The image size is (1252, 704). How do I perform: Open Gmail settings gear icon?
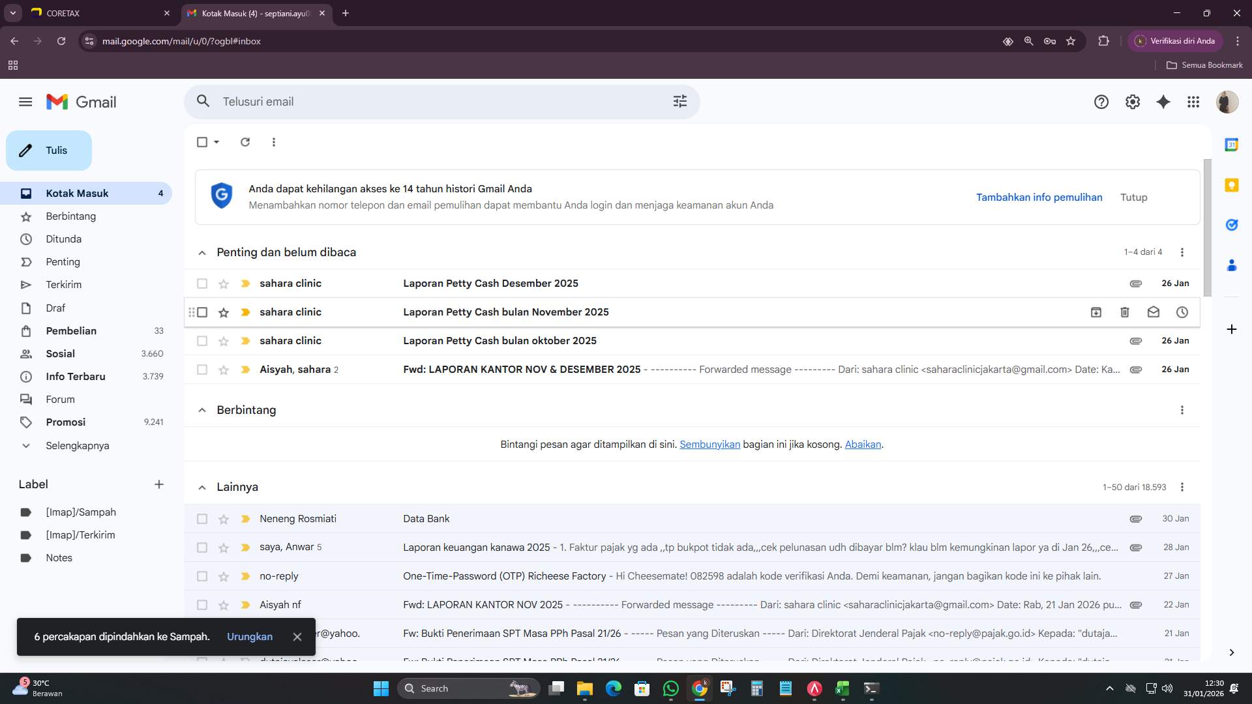coord(1132,102)
